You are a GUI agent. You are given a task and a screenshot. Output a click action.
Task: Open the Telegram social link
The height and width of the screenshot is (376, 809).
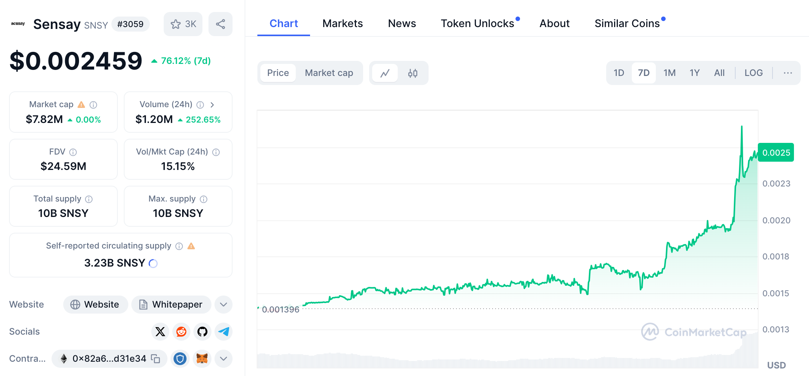[x=224, y=332]
